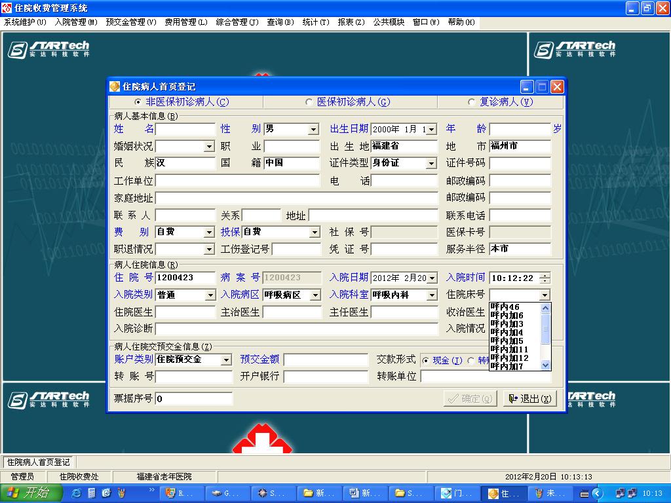Open the 入院日期 date dropdown
Screen dimensions: 671x503
(x=432, y=278)
